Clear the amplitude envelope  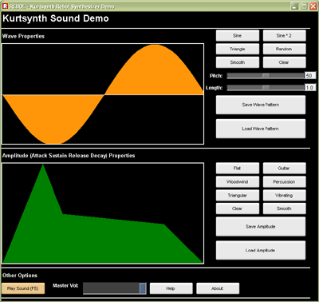(238, 209)
